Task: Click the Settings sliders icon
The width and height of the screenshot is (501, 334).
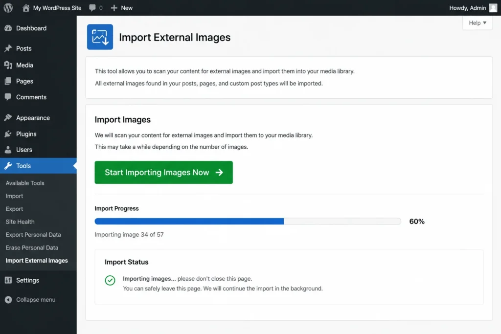Action: click(x=8, y=280)
